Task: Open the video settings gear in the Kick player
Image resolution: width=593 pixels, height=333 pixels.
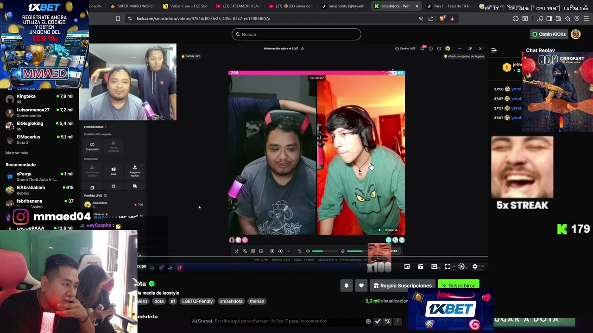Action: click(475, 266)
